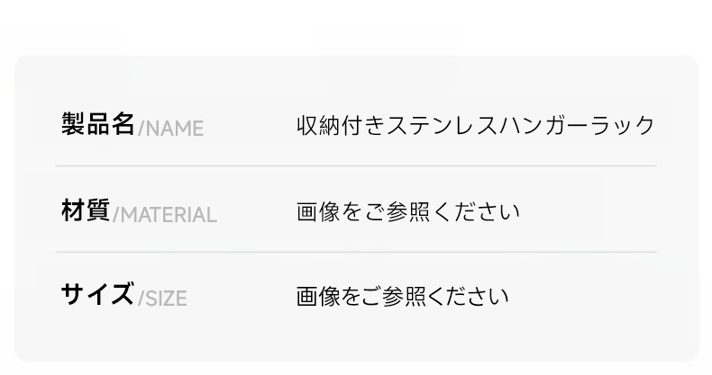Image resolution: width=712 pixels, height=375 pixels.
Task: Click the word ステンレス in product name
Action: [x=442, y=125]
